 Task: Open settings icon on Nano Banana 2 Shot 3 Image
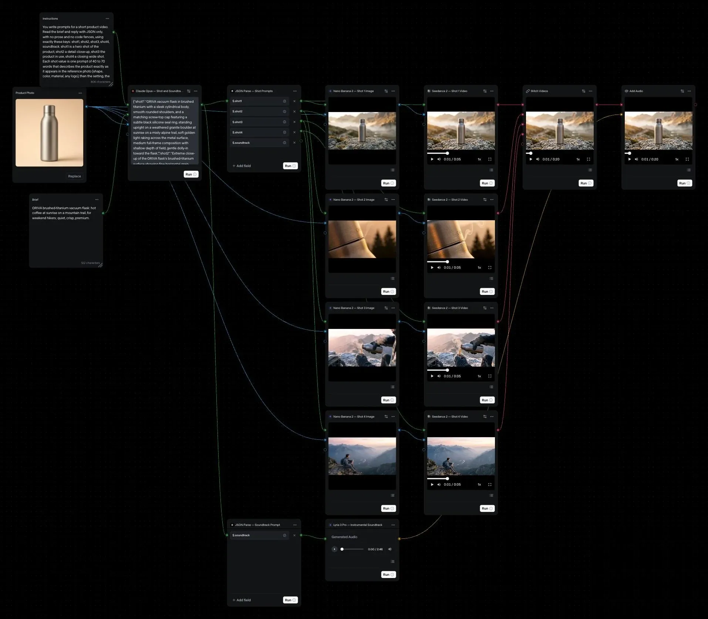coord(386,308)
